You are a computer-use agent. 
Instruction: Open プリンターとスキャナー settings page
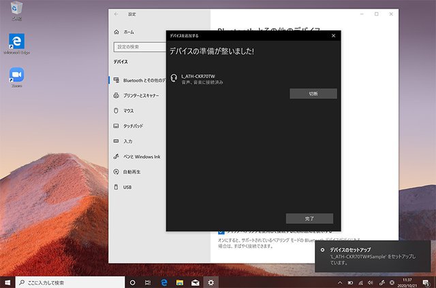tap(141, 96)
